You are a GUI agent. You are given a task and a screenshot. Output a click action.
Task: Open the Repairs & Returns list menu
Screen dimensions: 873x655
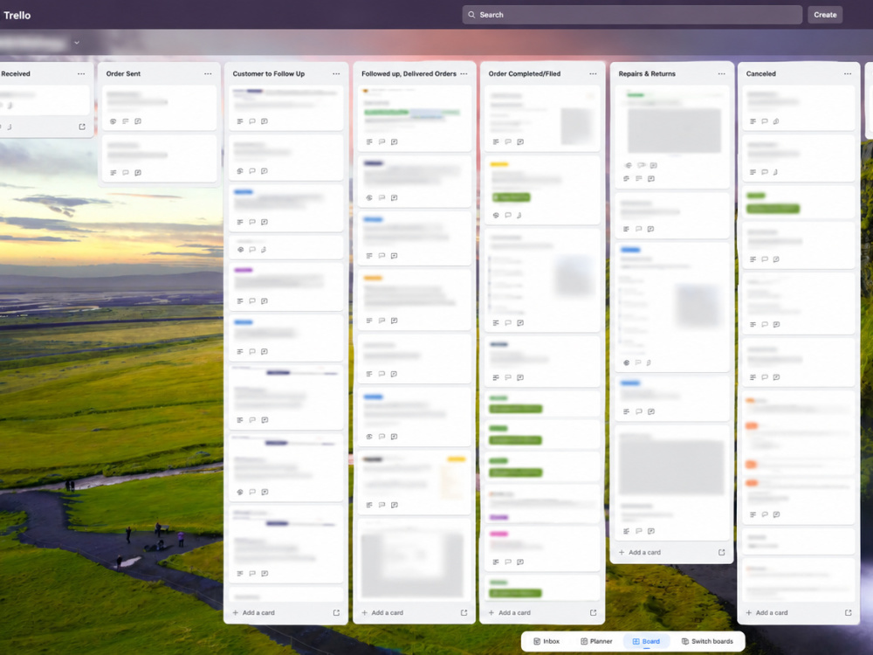(x=722, y=74)
